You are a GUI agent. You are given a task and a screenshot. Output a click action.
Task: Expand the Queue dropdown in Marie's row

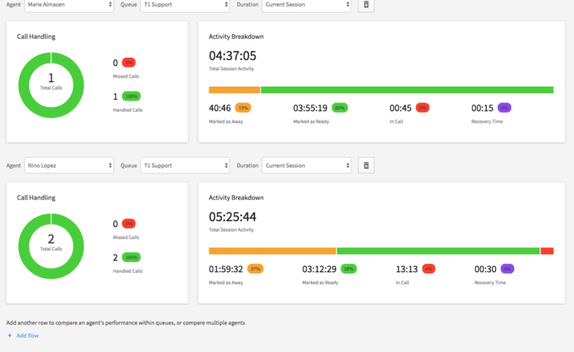[185, 5]
